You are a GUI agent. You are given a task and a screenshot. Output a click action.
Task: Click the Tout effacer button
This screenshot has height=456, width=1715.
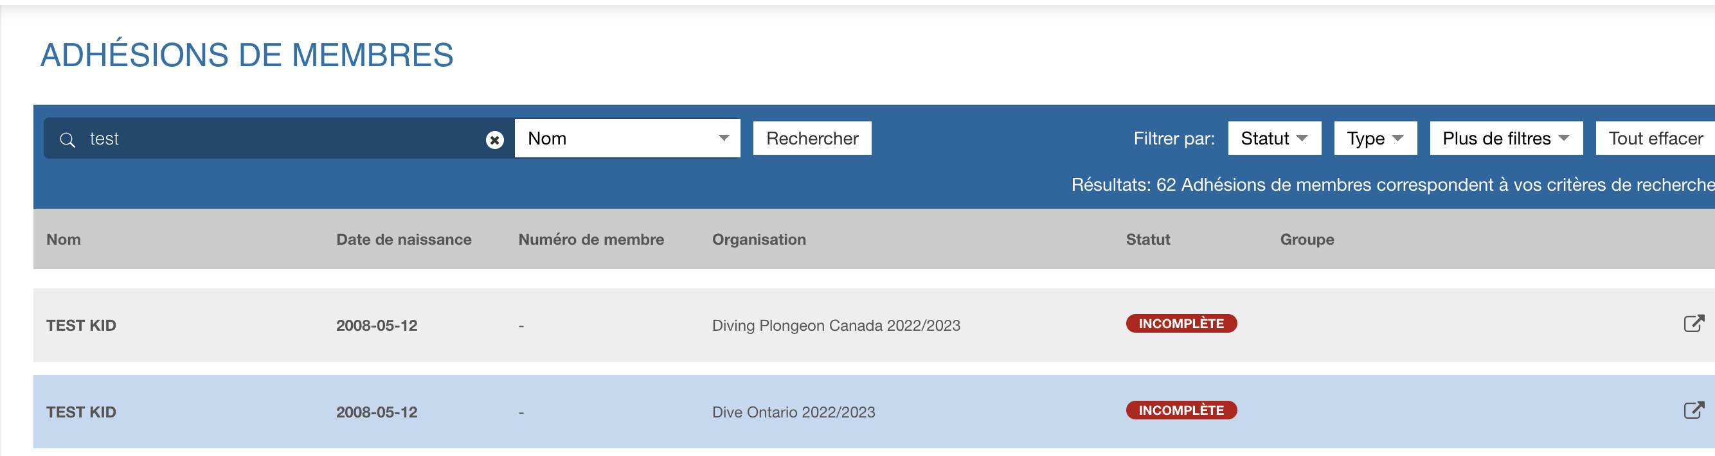coord(1655,138)
